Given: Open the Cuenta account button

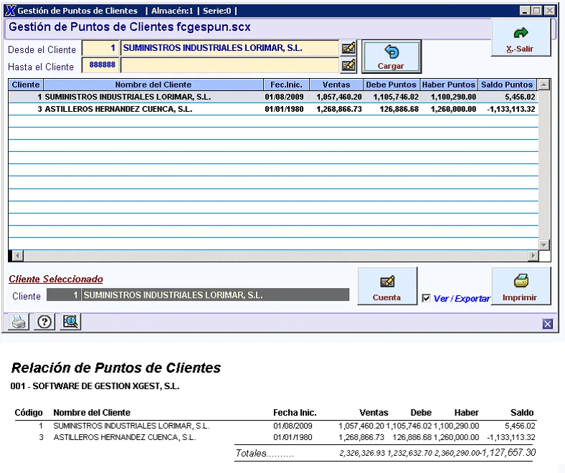Looking at the screenshot, I should click(x=387, y=287).
